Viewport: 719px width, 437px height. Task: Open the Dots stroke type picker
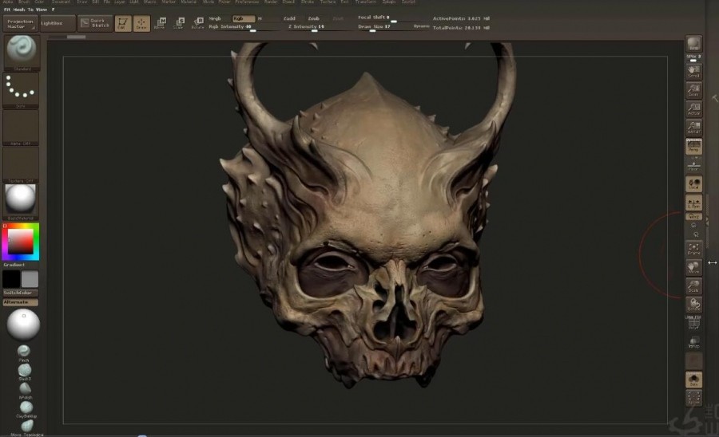pyautogui.click(x=21, y=90)
